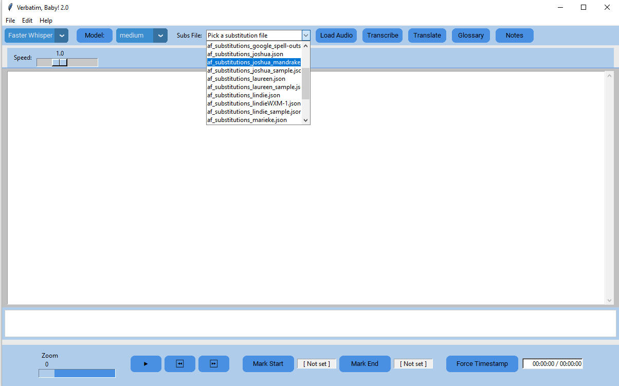Screen dimensions: 619x386
Task: Choose af_substitutions_laureen.json substitution file
Action: pos(246,79)
